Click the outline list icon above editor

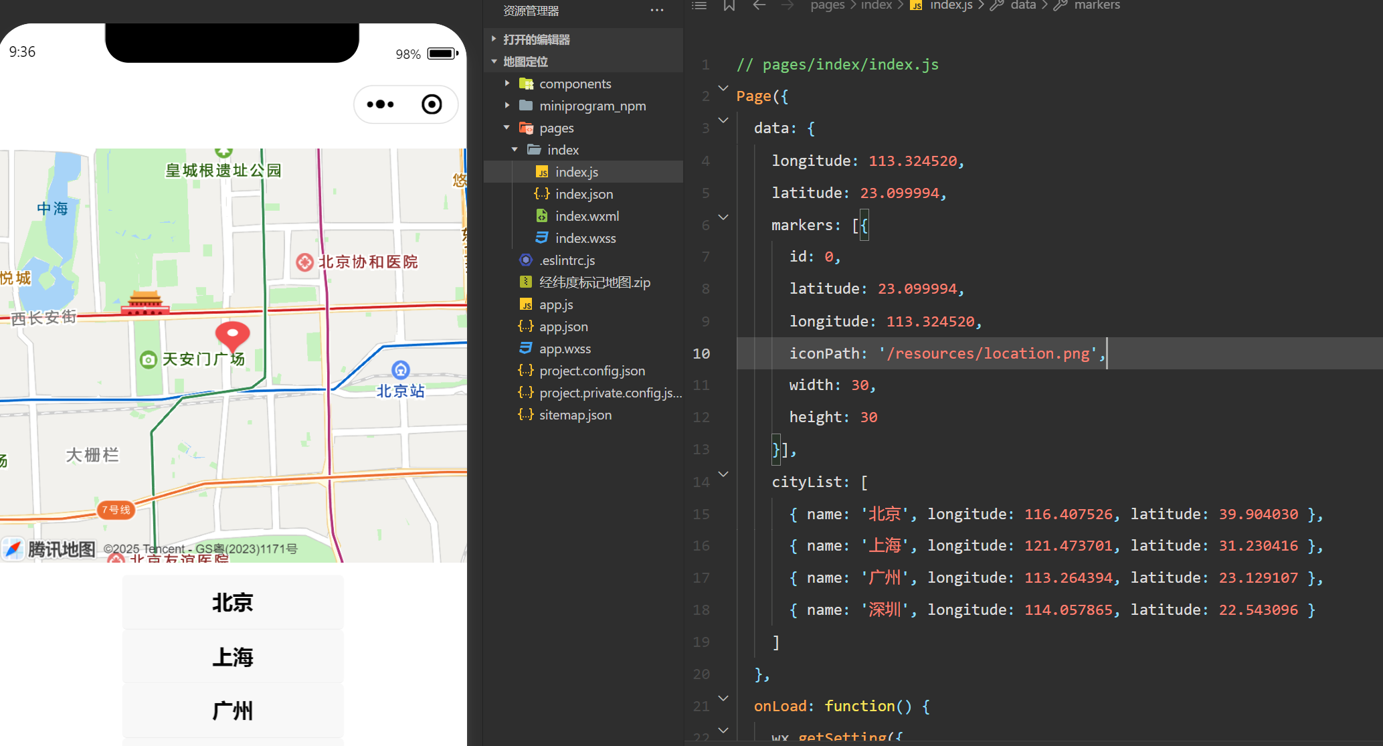[x=699, y=6]
